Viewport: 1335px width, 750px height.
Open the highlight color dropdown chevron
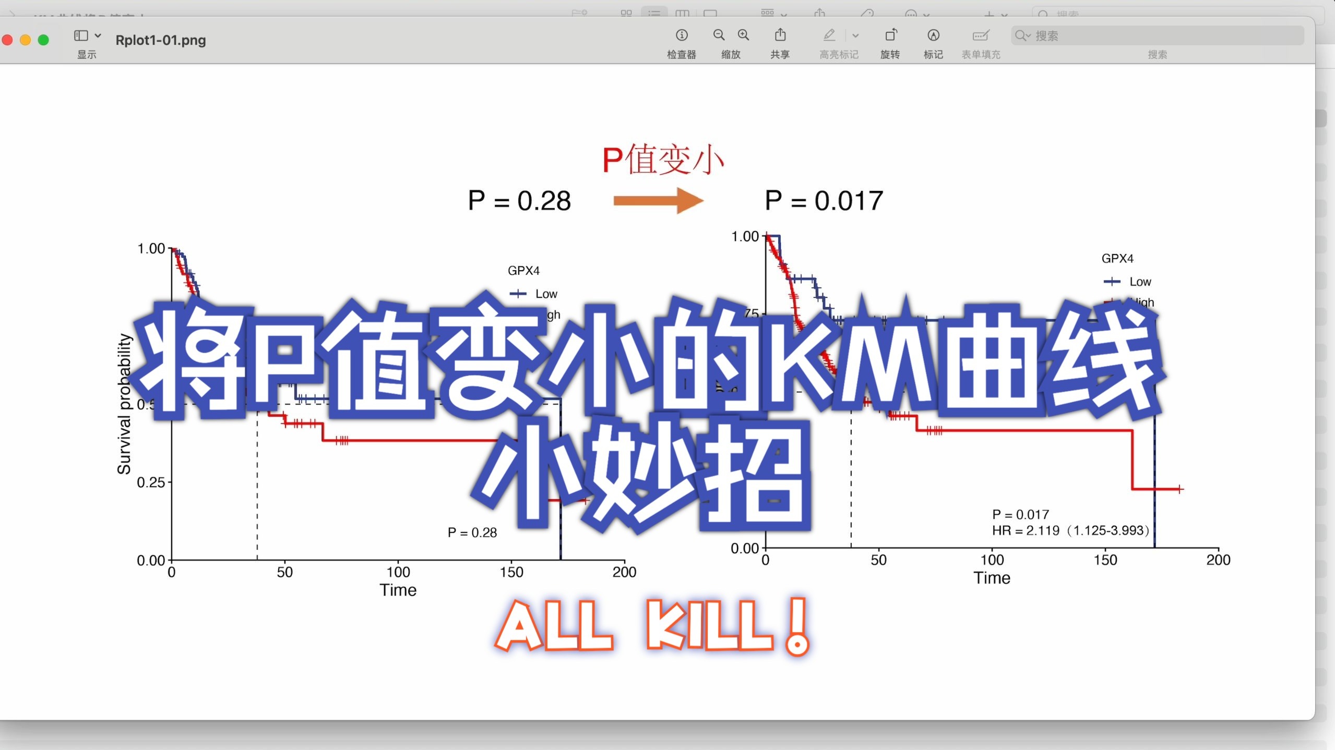(x=855, y=36)
